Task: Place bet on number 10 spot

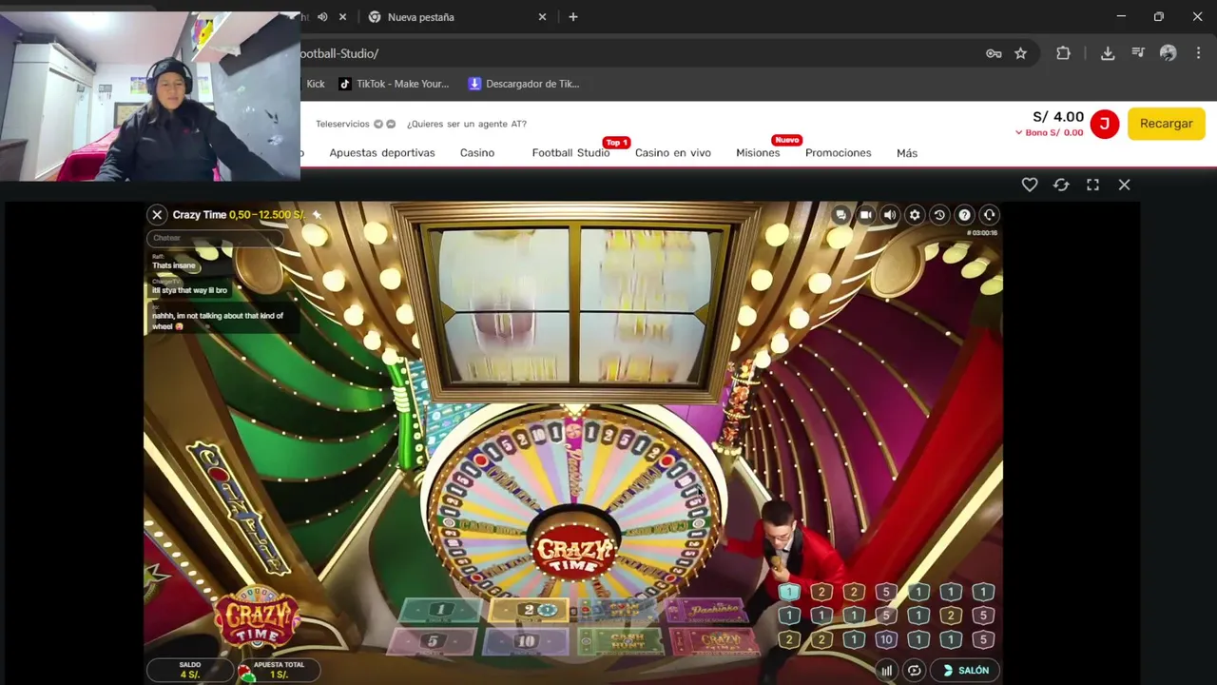Action: tap(526, 641)
